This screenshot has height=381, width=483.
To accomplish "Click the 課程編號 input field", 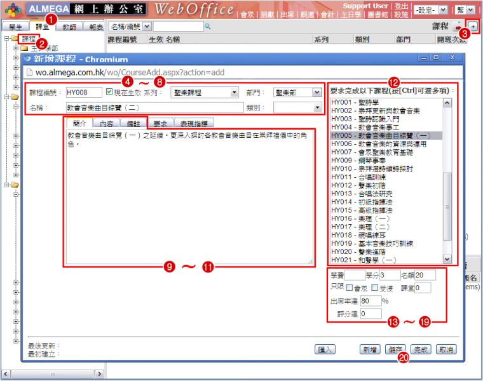I will point(84,92).
